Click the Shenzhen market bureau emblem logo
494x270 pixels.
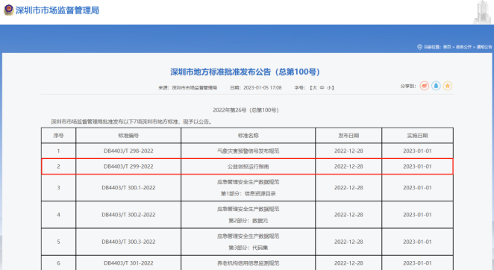[x=8, y=10]
